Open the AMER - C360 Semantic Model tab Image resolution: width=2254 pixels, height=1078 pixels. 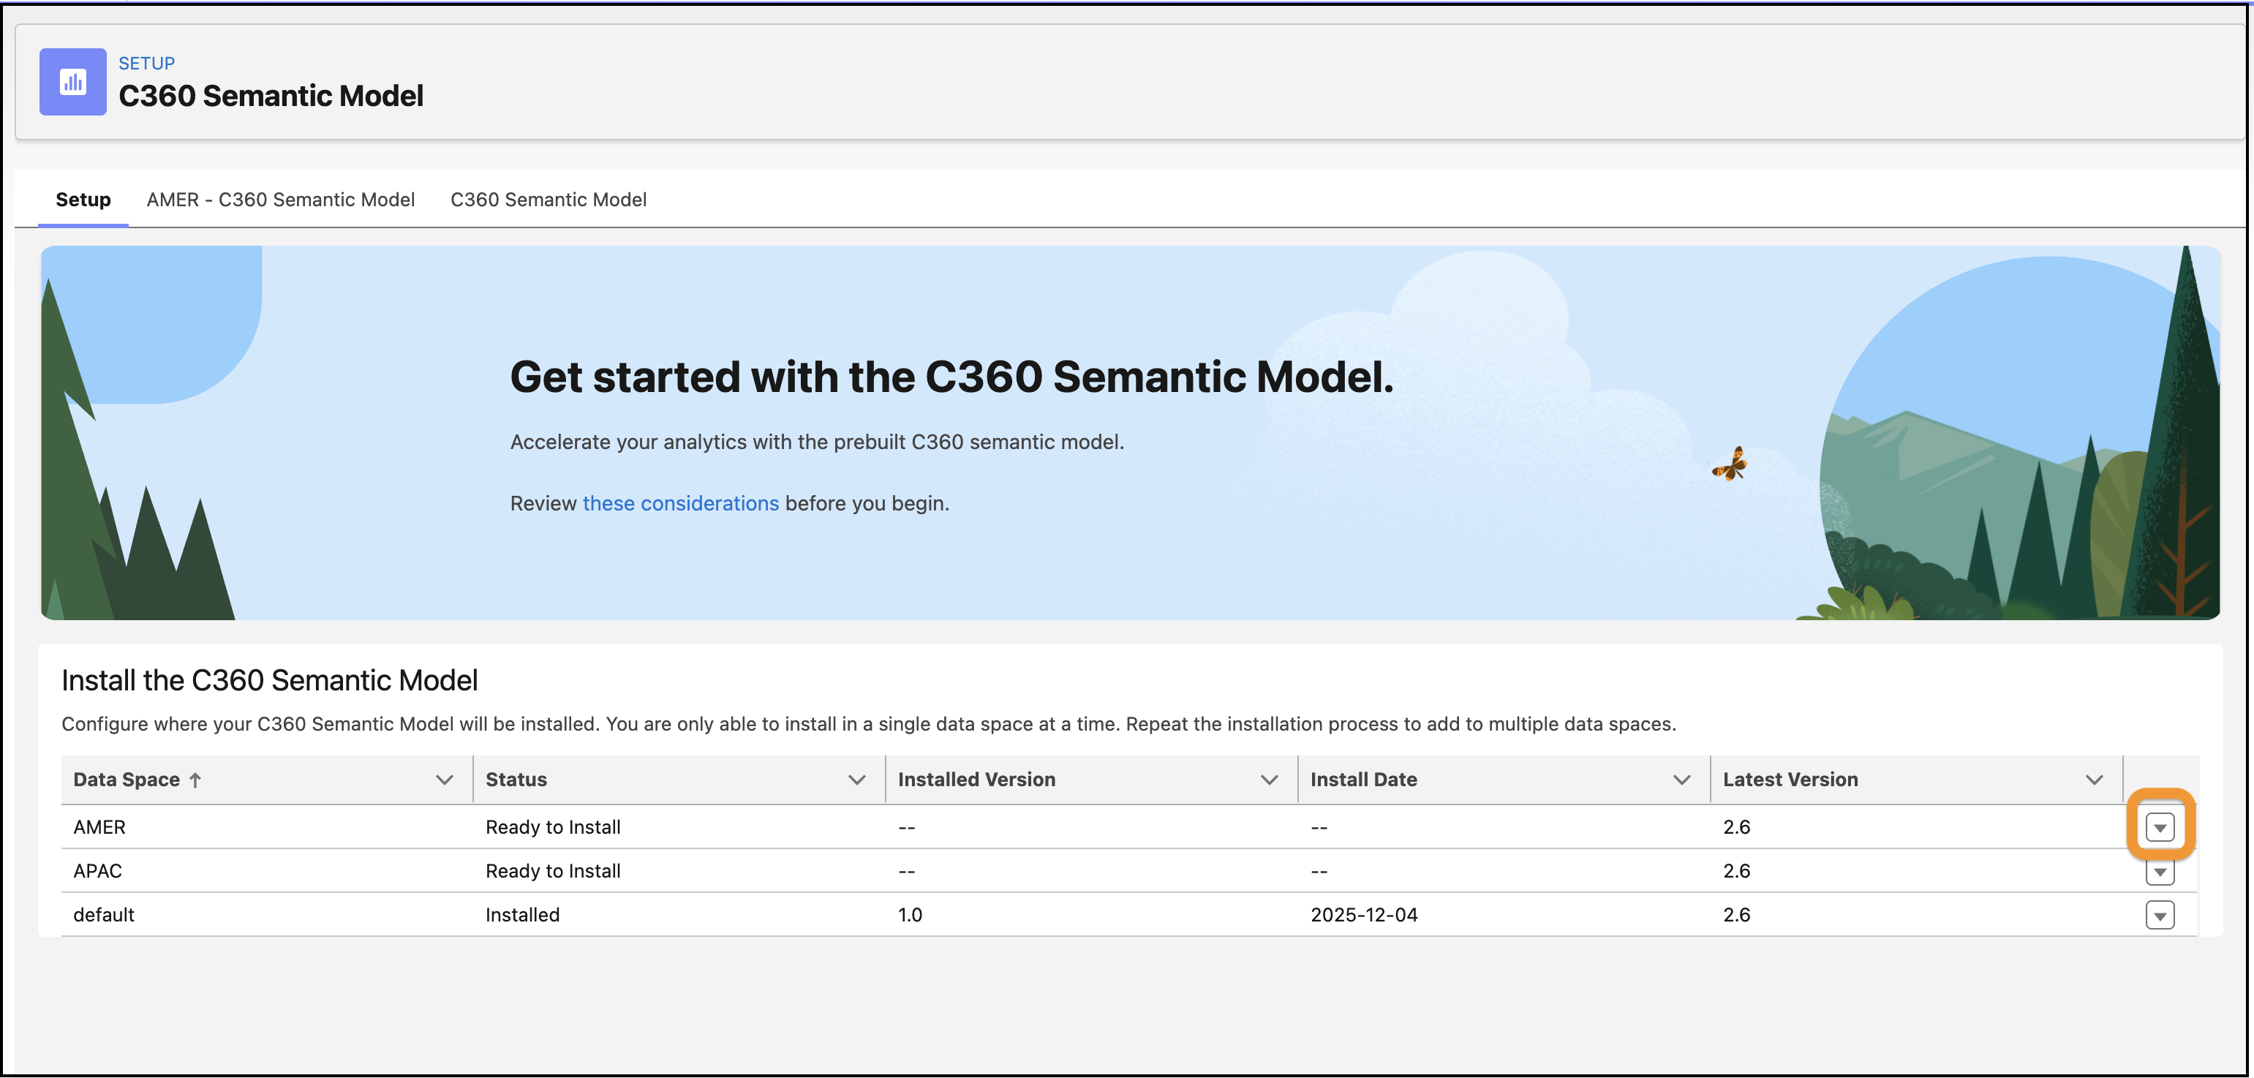pos(281,200)
